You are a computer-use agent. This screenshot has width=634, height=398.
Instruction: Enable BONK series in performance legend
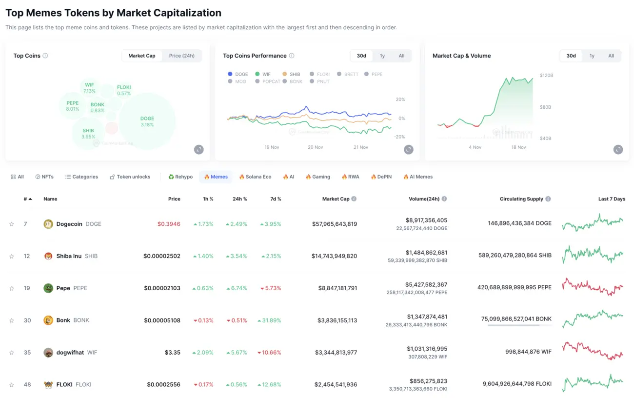[x=293, y=81]
